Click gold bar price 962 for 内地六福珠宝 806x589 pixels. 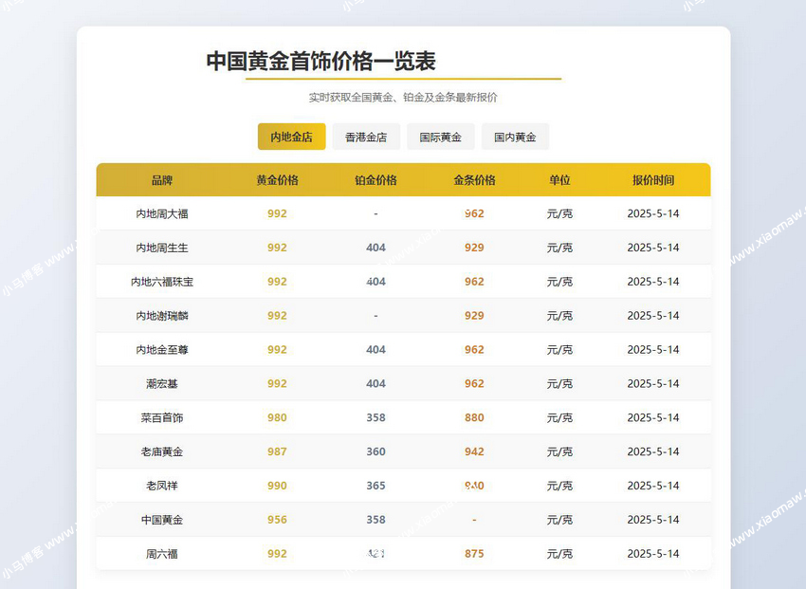pyautogui.click(x=474, y=282)
